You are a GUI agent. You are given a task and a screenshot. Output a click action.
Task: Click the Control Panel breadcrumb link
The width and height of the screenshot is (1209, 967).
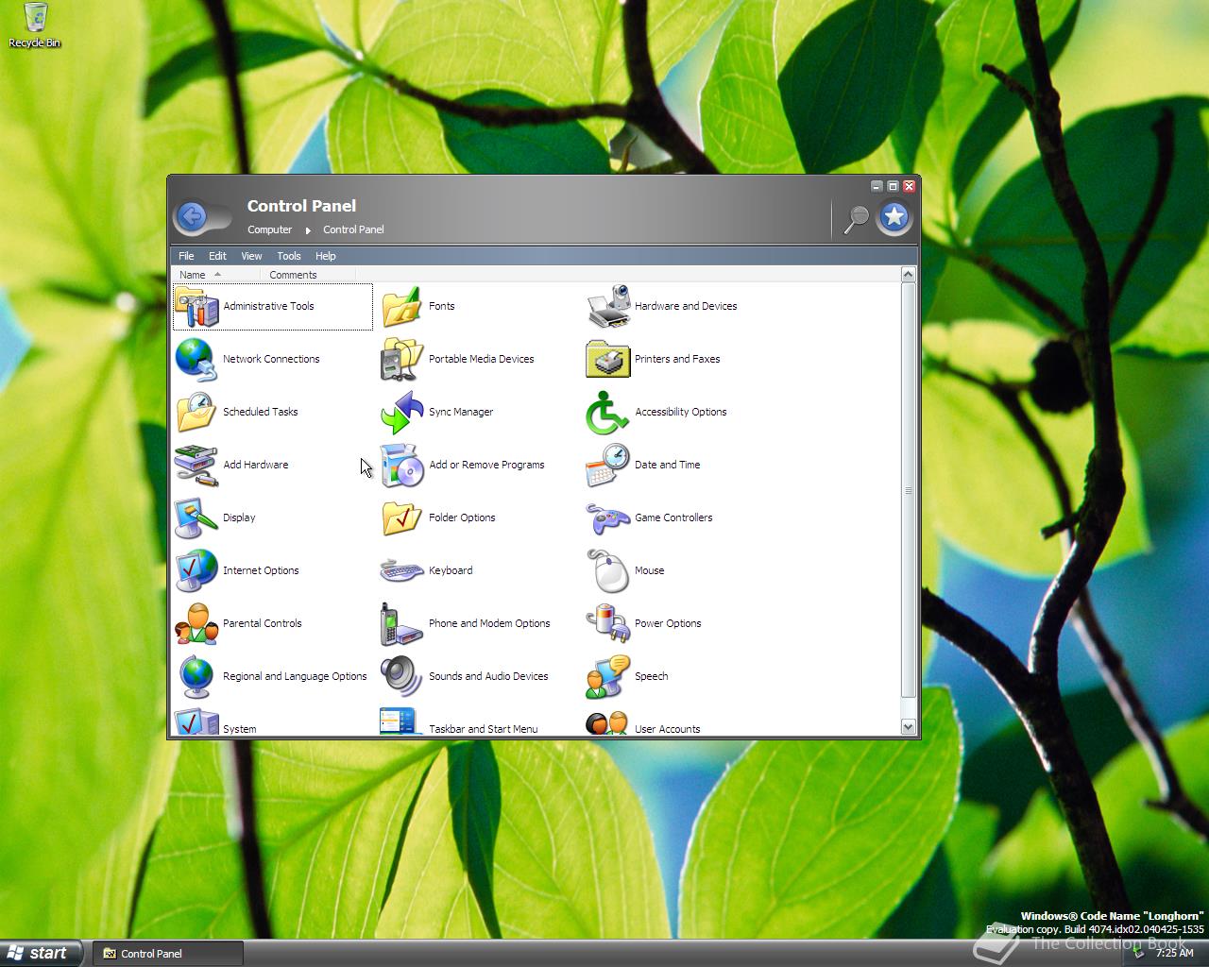coord(353,229)
